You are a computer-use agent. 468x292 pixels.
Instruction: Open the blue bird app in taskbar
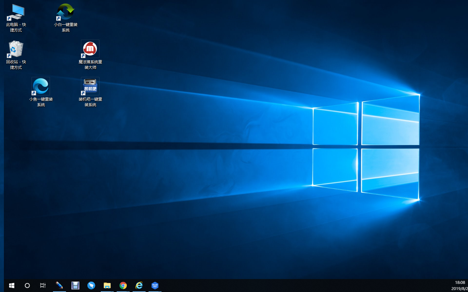[91, 286]
